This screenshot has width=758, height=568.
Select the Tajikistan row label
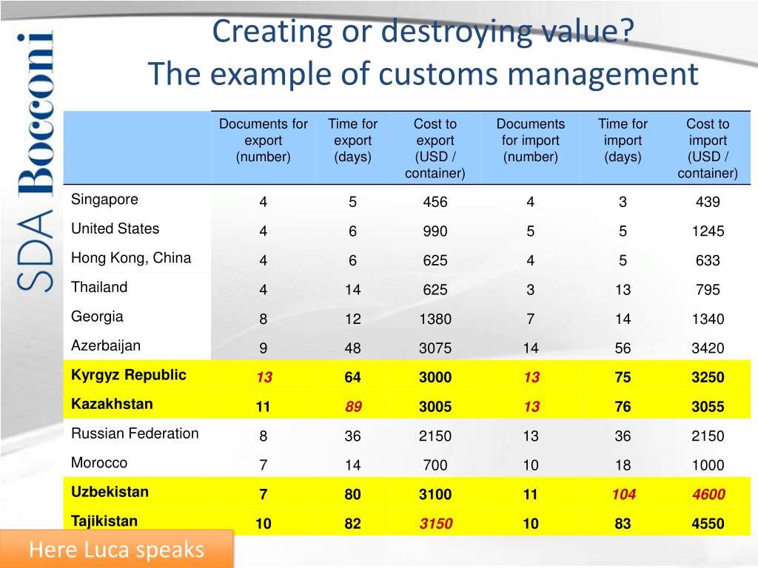104,521
